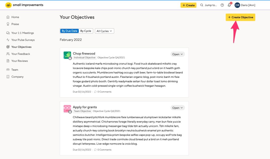Expand the All Cycles dropdown
This screenshot has height=159, width=270.
104,31
